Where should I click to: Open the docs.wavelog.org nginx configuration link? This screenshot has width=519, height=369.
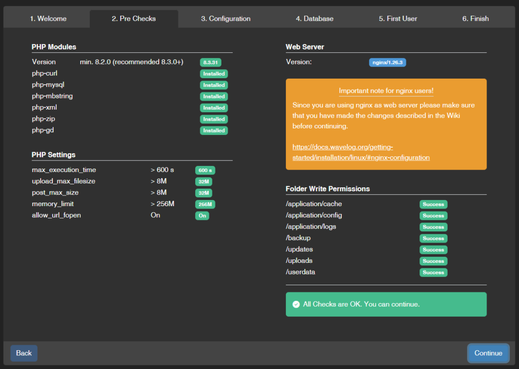tap(361, 152)
